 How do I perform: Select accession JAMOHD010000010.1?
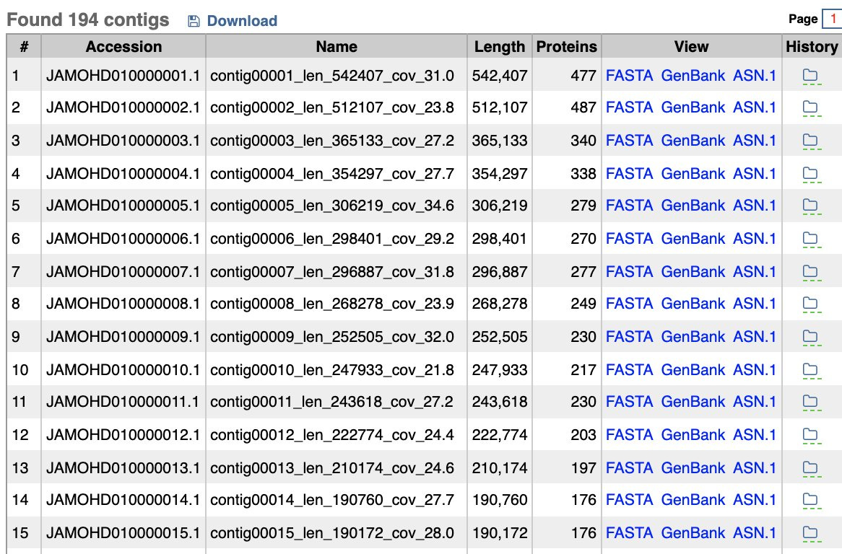(x=123, y=370)
